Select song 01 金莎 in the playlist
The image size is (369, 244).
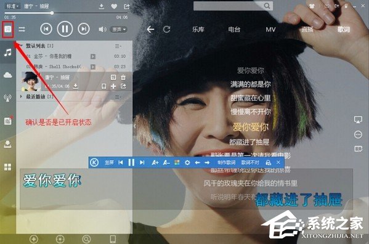74,56
